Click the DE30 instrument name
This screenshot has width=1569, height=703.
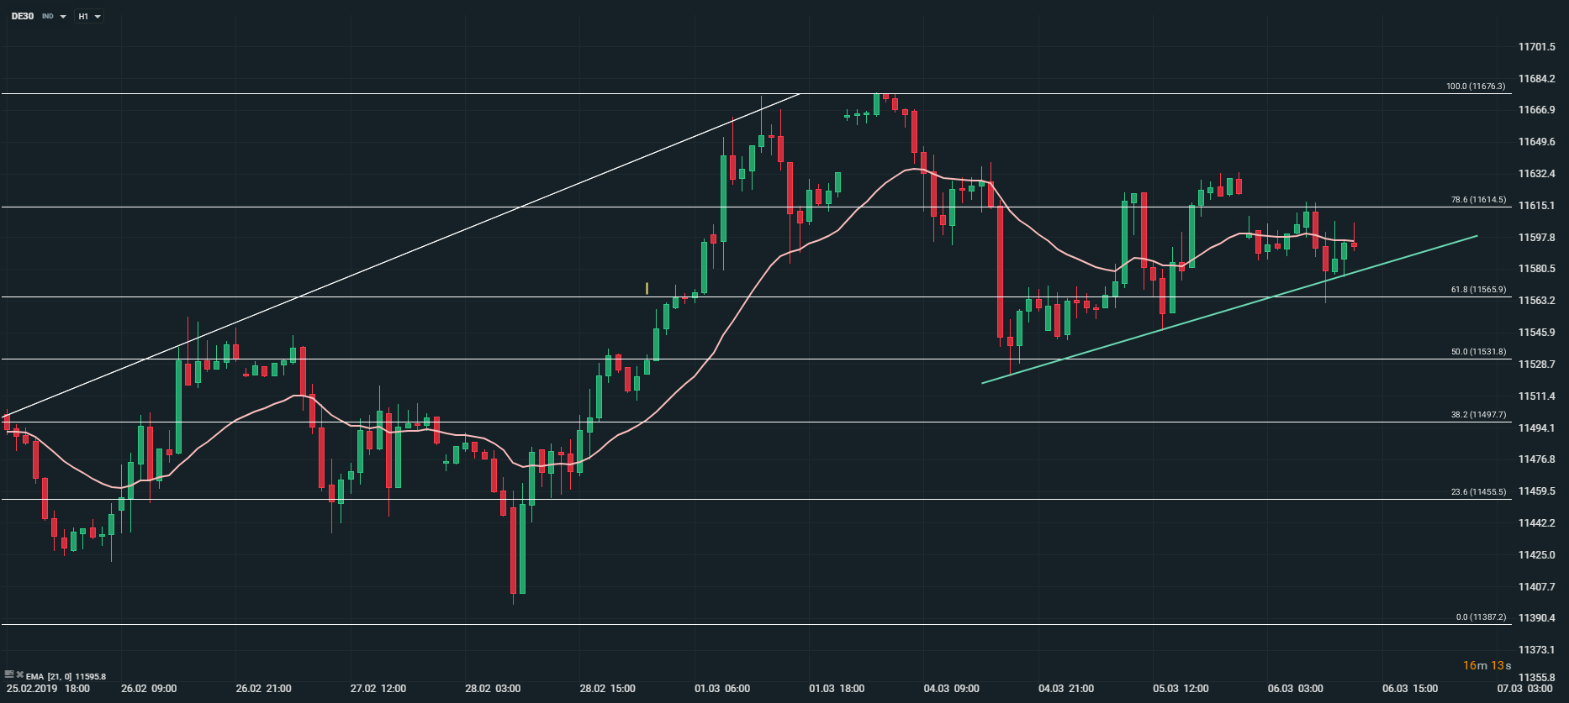coord(23,16)
